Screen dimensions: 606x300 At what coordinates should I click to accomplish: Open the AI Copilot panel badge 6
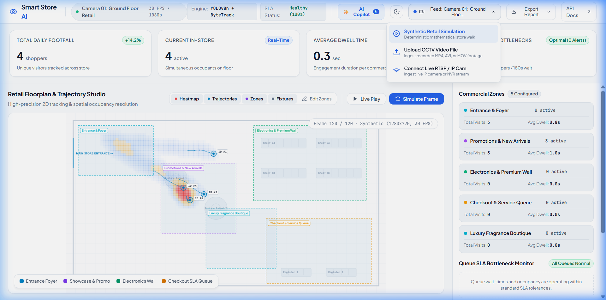pos(376,12)
